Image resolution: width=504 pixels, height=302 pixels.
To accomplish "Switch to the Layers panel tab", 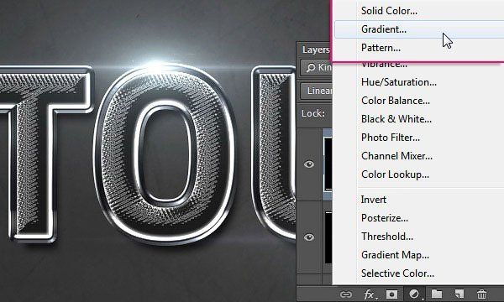I will click(x=316, y=49).
